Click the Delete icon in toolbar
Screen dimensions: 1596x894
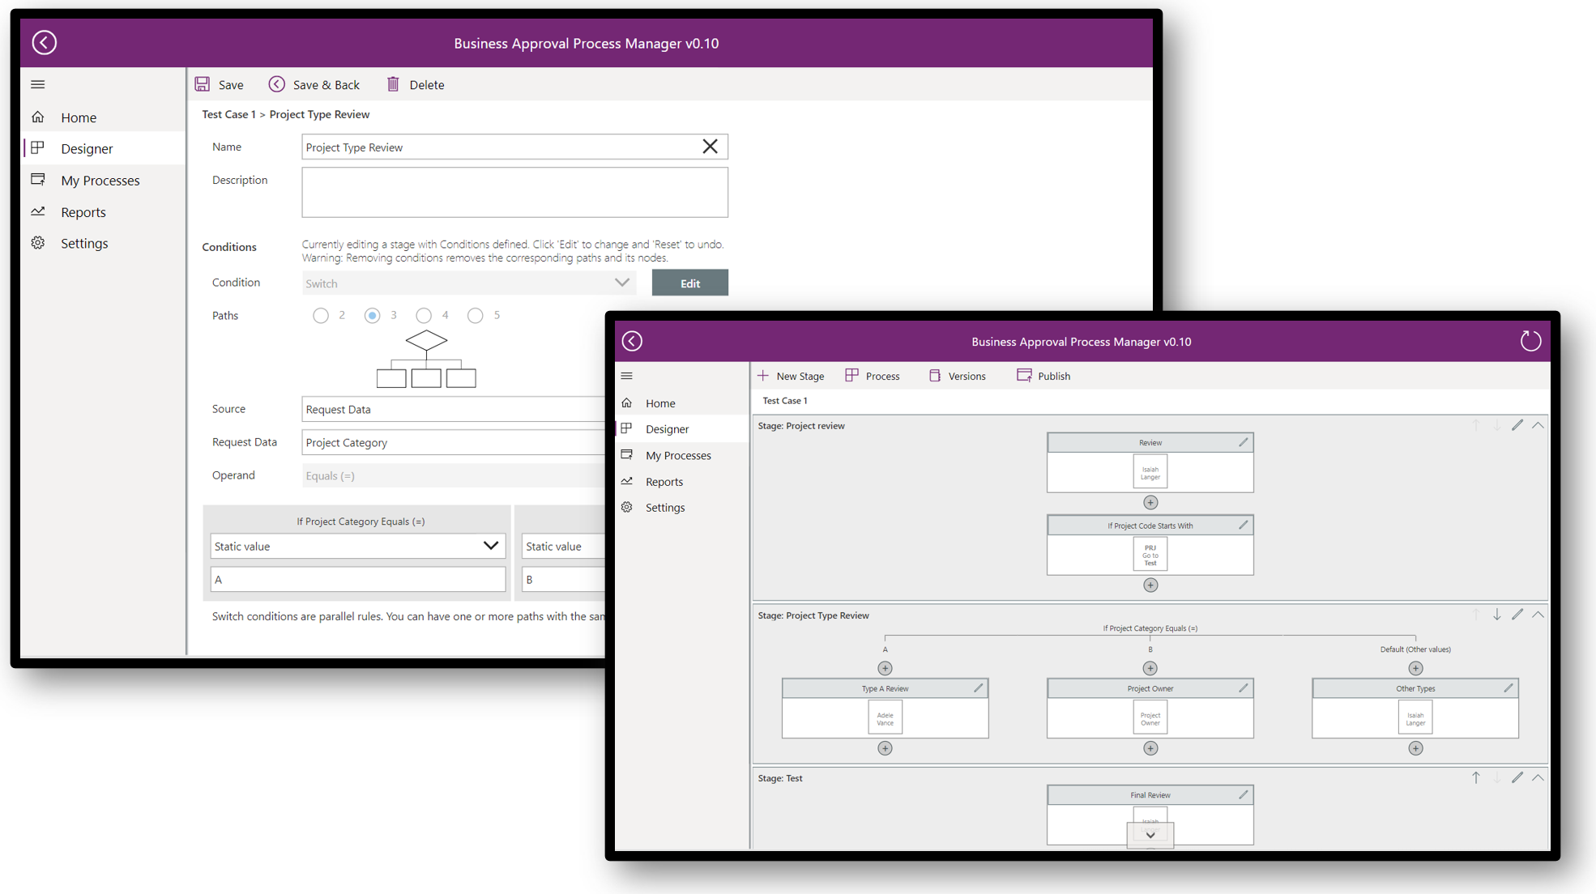coord(392,84)
